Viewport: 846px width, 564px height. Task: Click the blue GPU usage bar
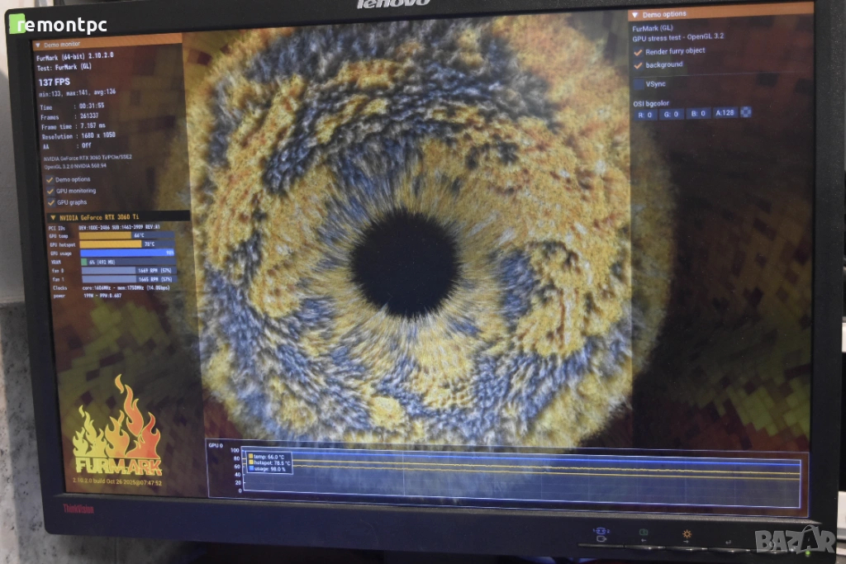point(126,253)
